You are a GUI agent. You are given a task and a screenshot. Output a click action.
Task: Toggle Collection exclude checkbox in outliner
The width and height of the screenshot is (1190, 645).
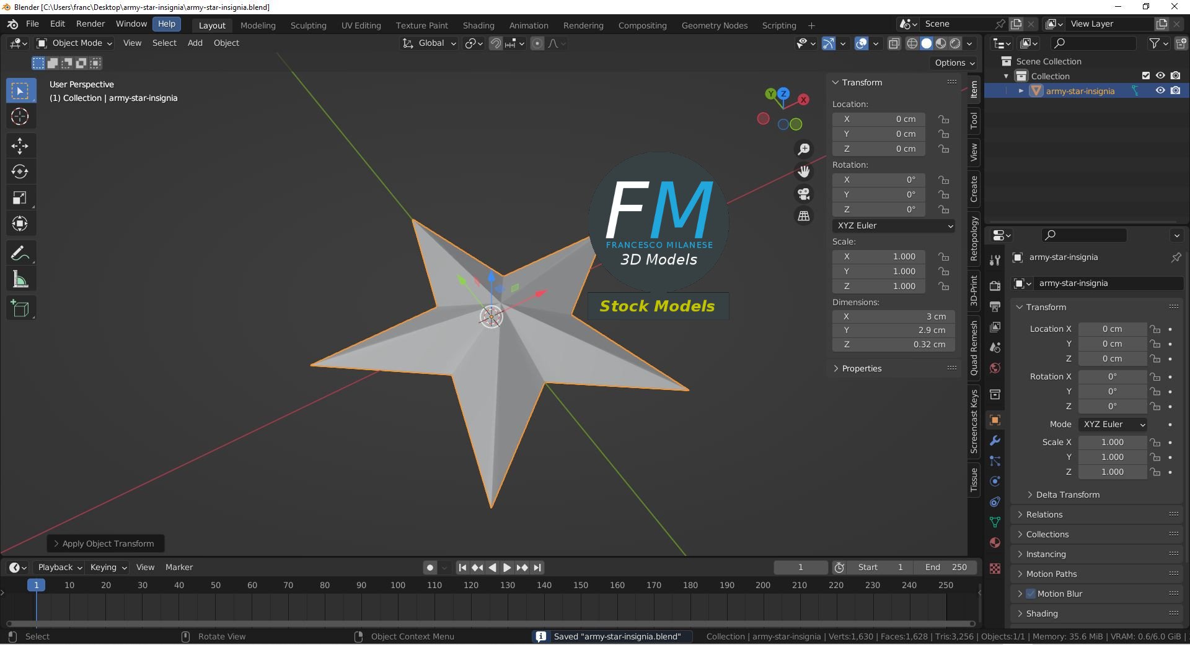pyautogui.click(x=1146, y=76)
